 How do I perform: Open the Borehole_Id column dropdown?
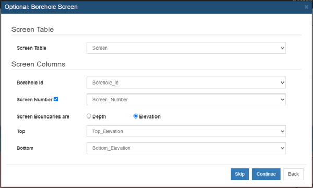(186, 83)
